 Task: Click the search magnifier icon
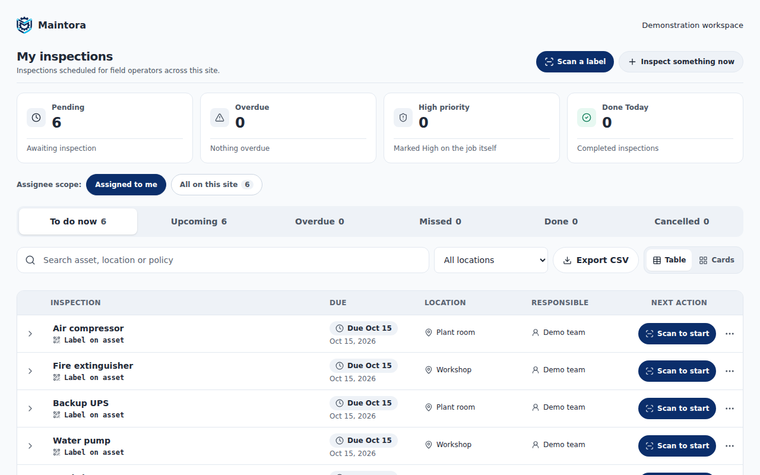[x=30, y=260]
